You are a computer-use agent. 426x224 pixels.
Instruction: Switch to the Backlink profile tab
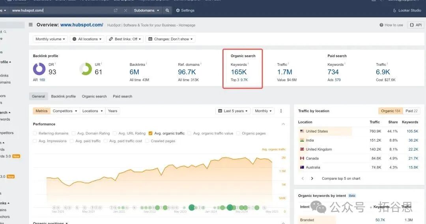[63, 96]
